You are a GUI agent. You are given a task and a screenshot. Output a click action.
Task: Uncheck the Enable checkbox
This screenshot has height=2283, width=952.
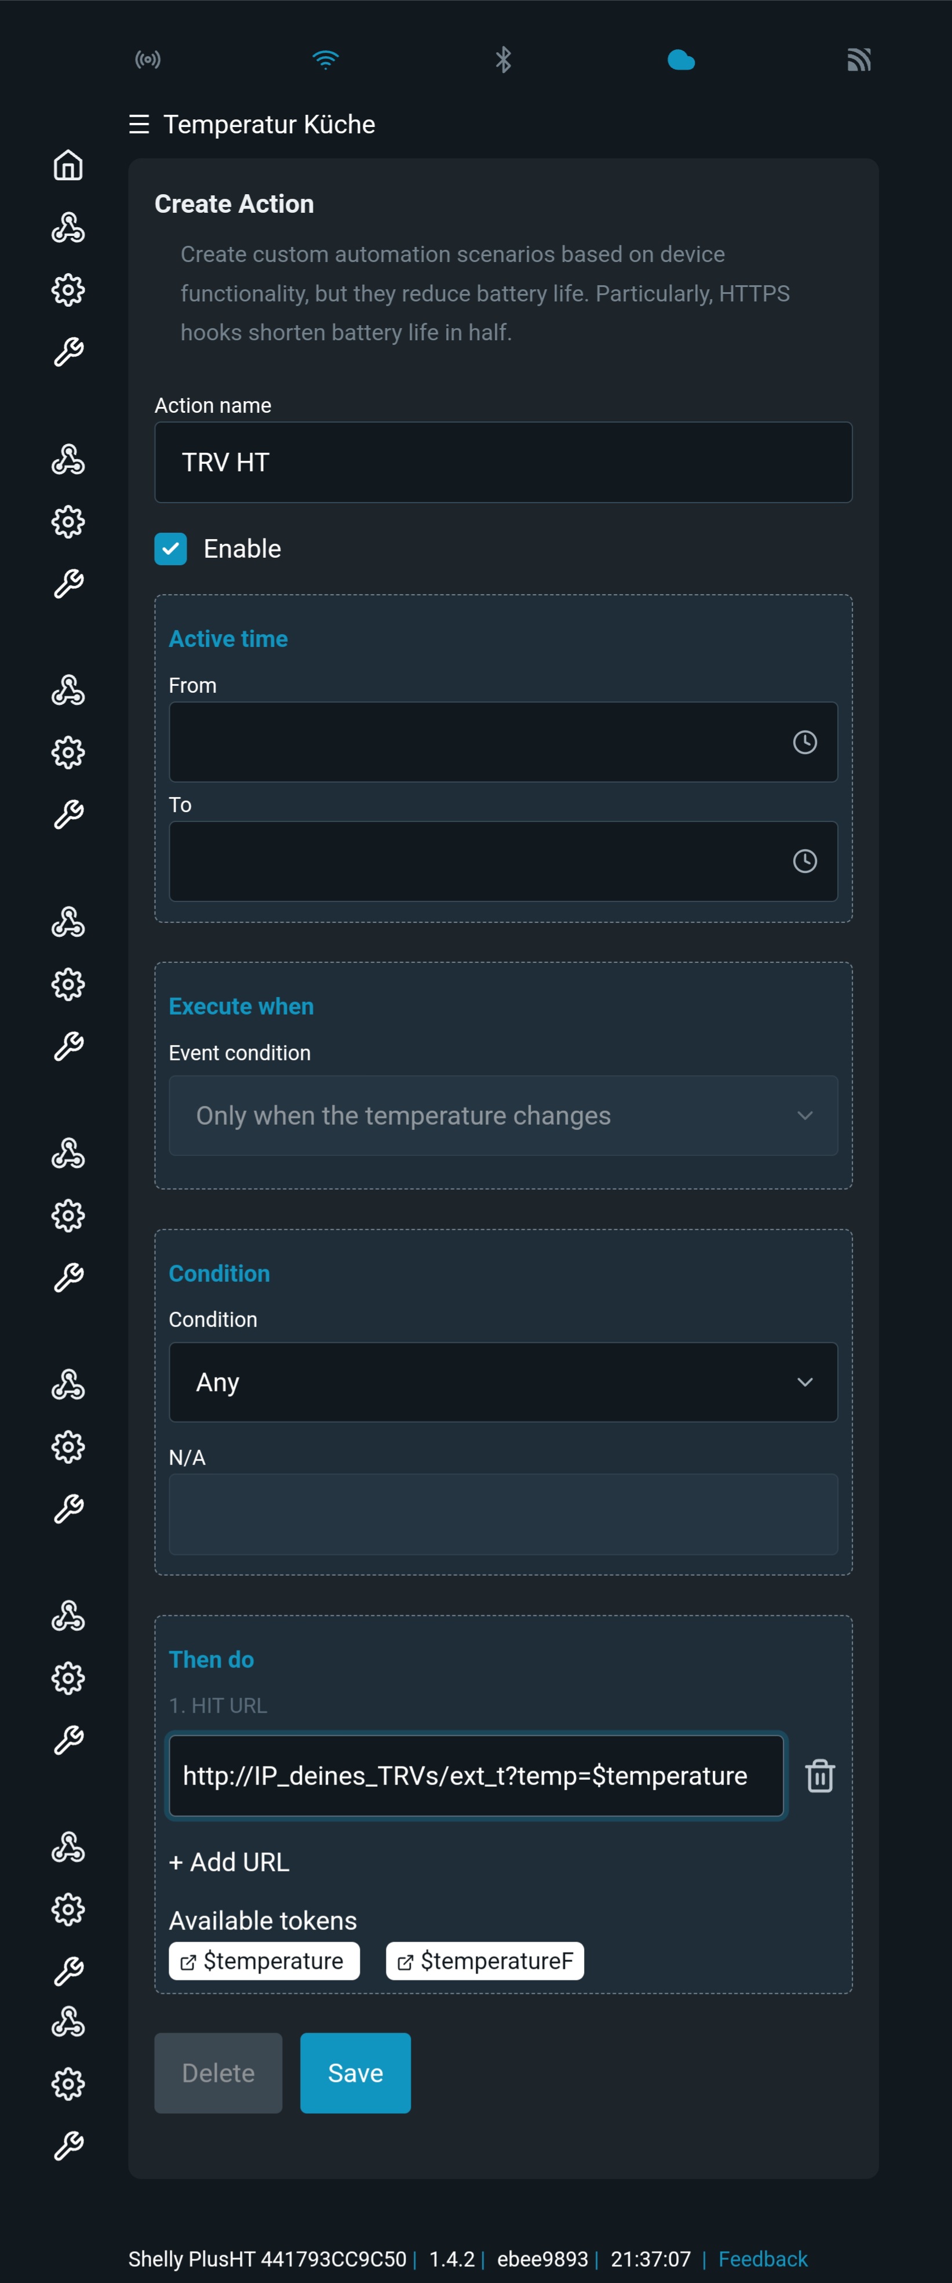pyautogui.click(x=171, y=548)
